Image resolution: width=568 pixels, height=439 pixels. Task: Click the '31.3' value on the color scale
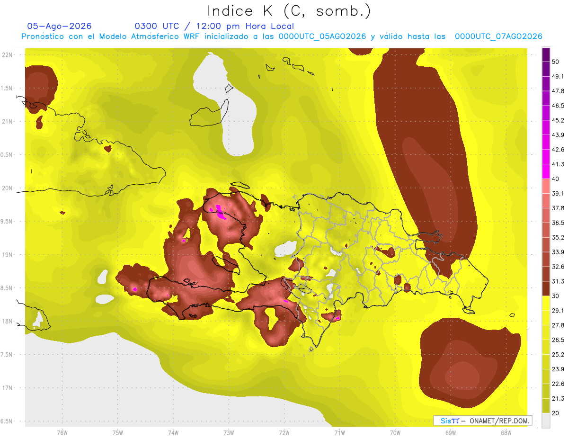(558, 281)
